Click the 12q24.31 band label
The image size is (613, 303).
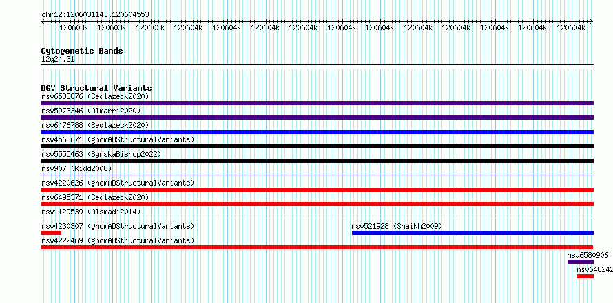[58, 60]
